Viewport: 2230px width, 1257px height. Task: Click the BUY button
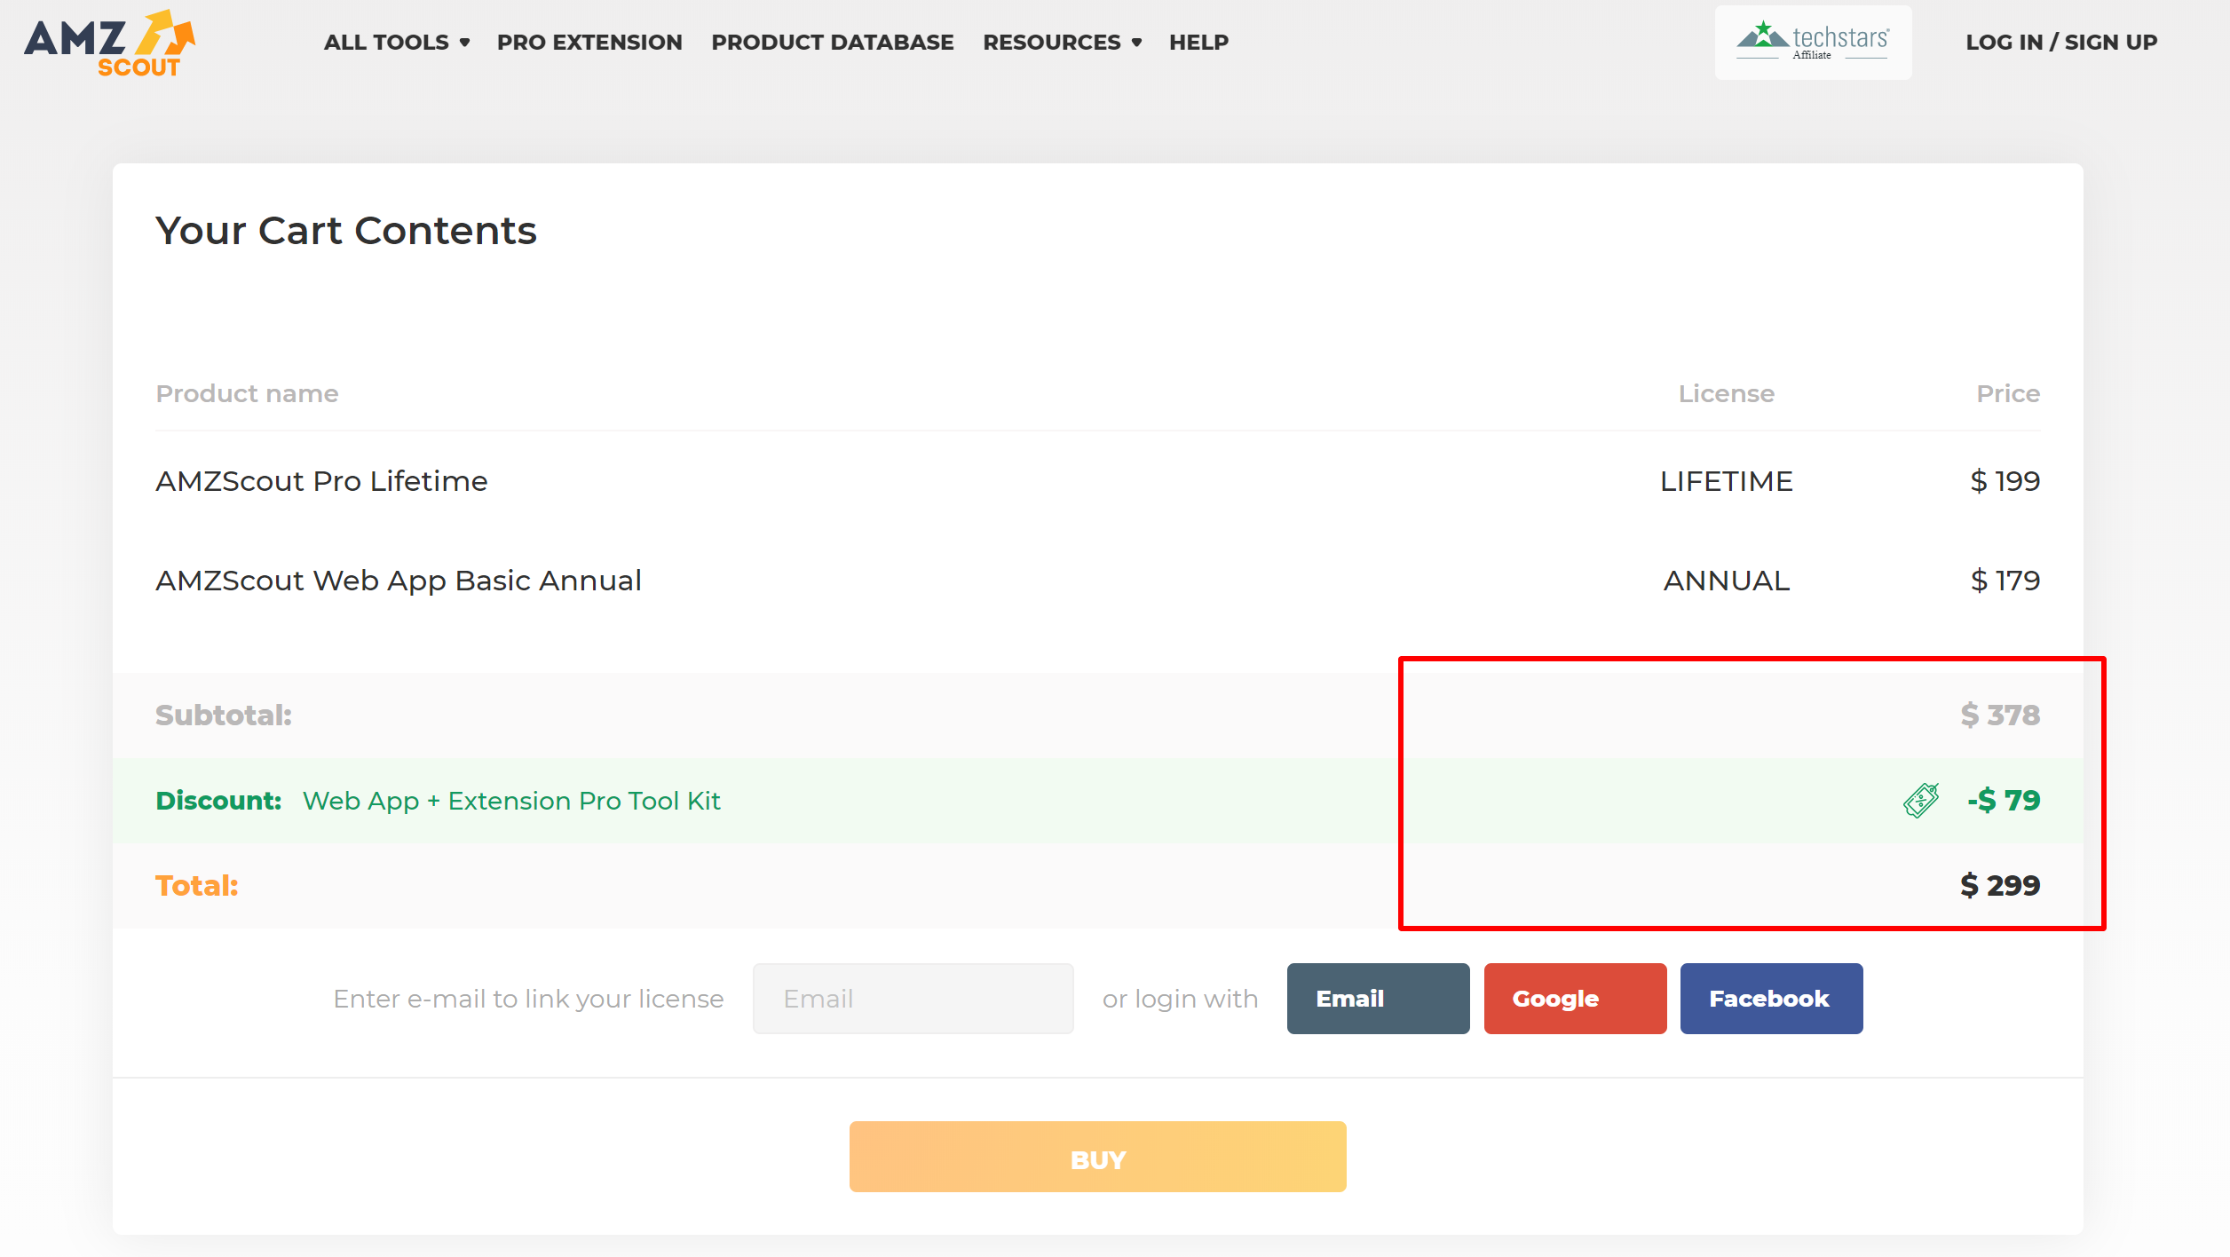[x=1098, y=1158]
